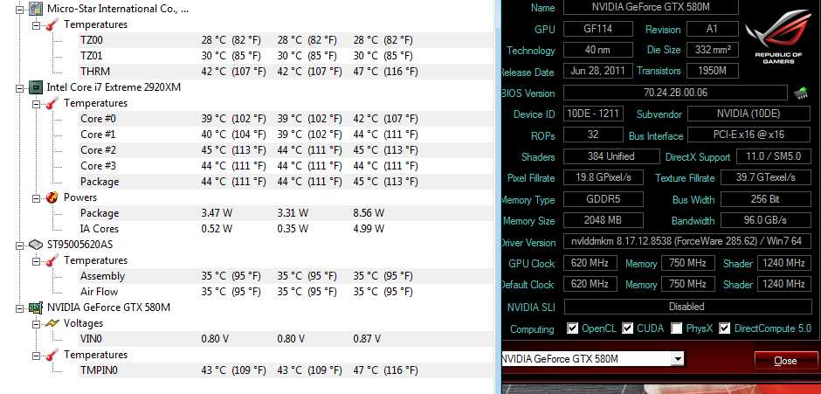The height and width of the screenshot is (394, 821).
Task: Click the 256 Bit Bus Width value
Action: (x=765, y=199)
